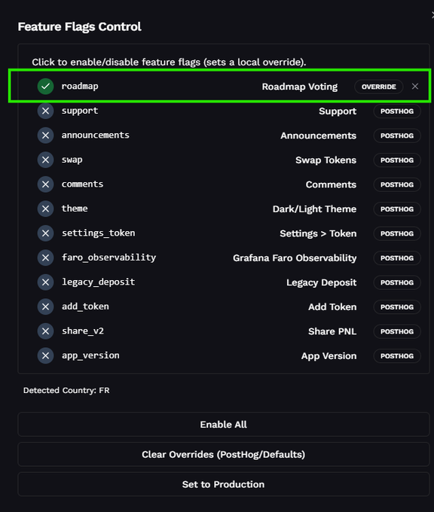Click the POSTHOG badge for Comments

(397, 184)
